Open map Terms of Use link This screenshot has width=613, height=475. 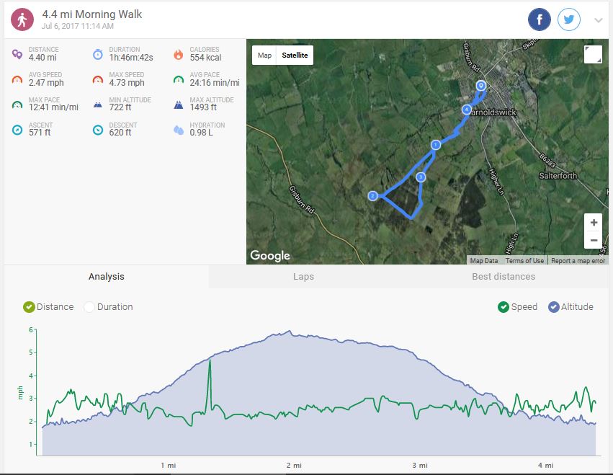[524, 261]
